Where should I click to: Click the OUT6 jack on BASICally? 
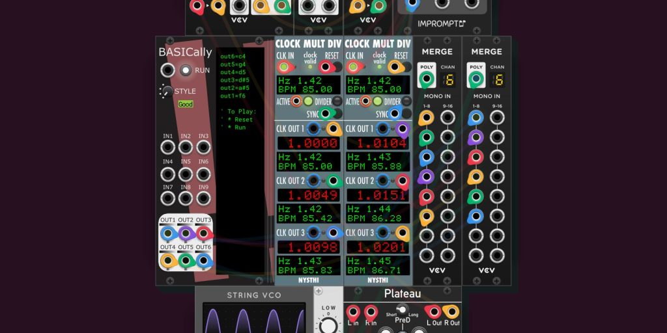click(203, 260)
